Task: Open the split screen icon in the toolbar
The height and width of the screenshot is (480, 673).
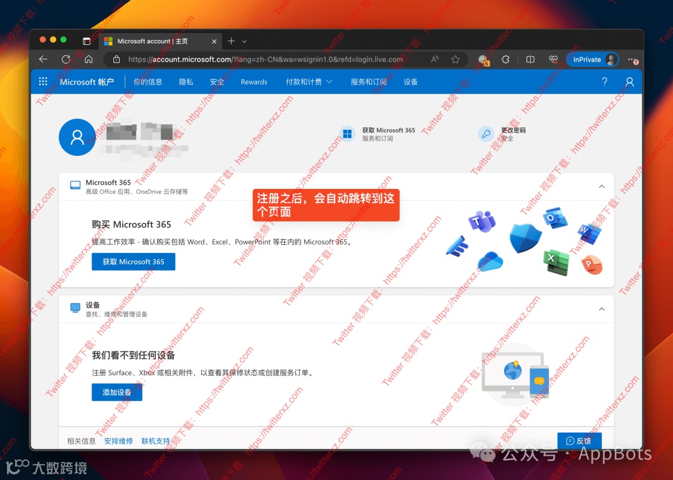Action: click(x=530, y=59)
